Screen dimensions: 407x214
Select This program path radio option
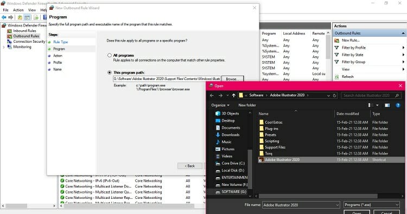(x=110, y=72)
